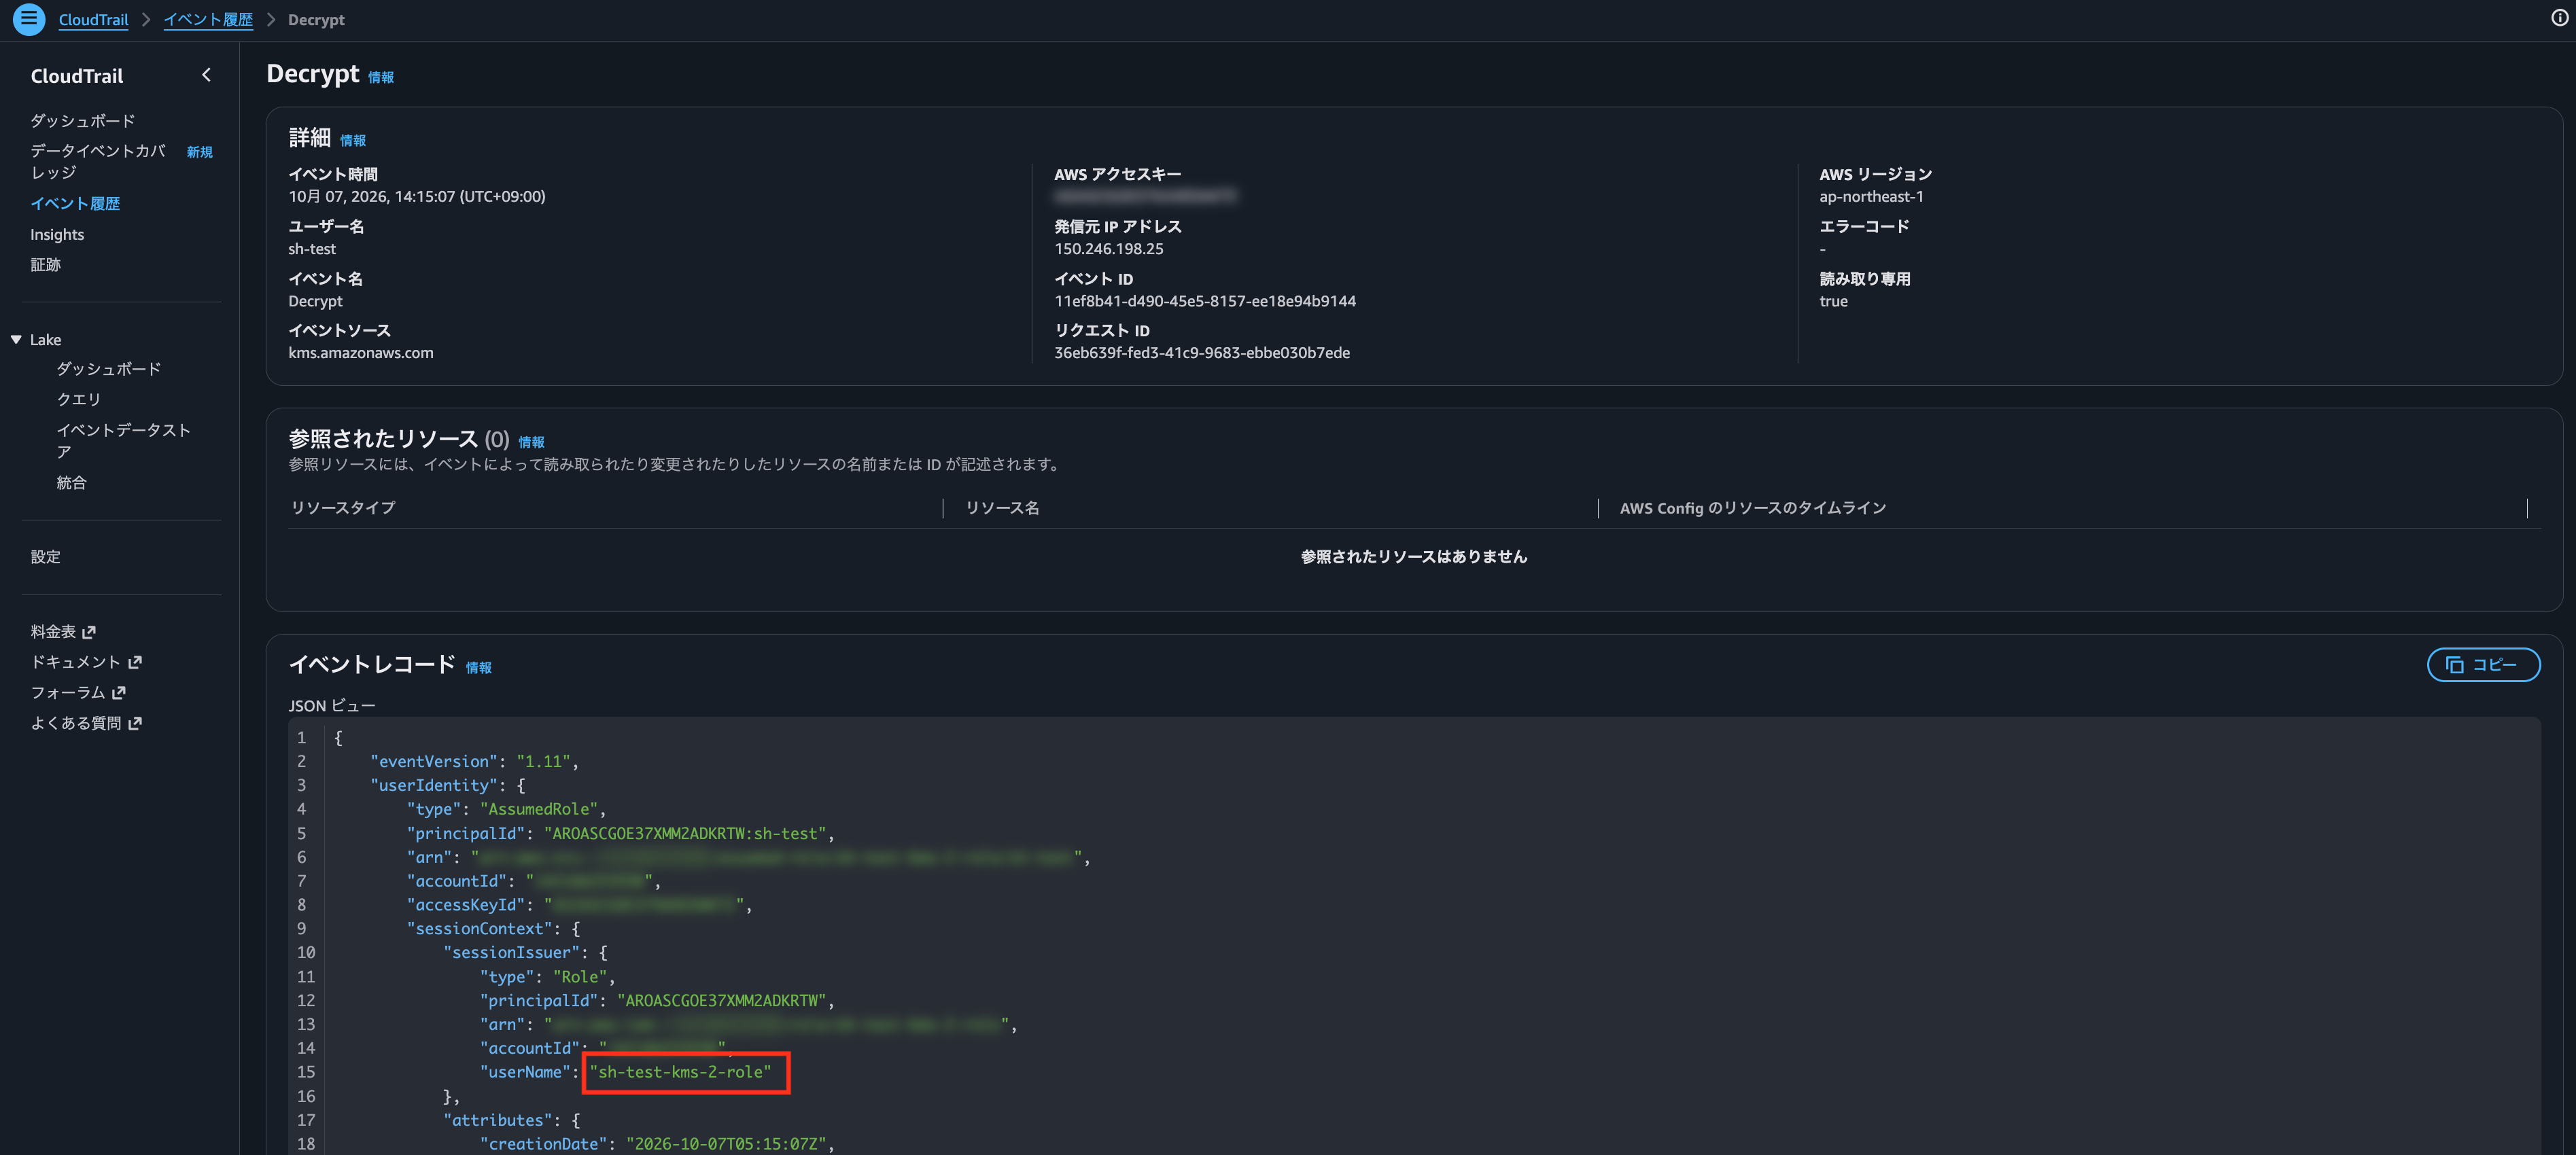Collapse the Lake section triangle
The width and height of the screenshot is (2576, 1155).
(16, 340)
